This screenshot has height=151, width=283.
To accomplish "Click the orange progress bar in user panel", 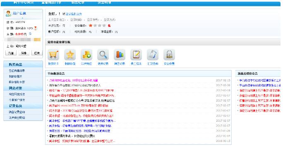I will point(37,40).
